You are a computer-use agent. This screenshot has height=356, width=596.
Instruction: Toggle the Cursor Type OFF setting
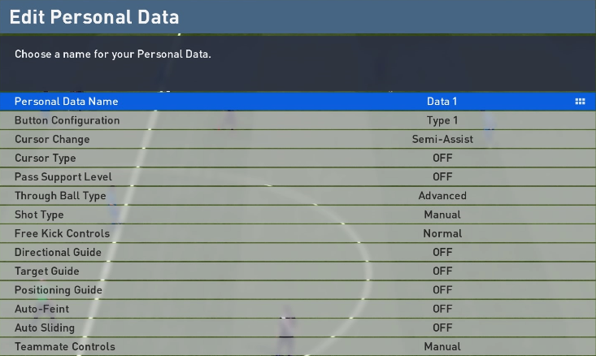(442, 158)
